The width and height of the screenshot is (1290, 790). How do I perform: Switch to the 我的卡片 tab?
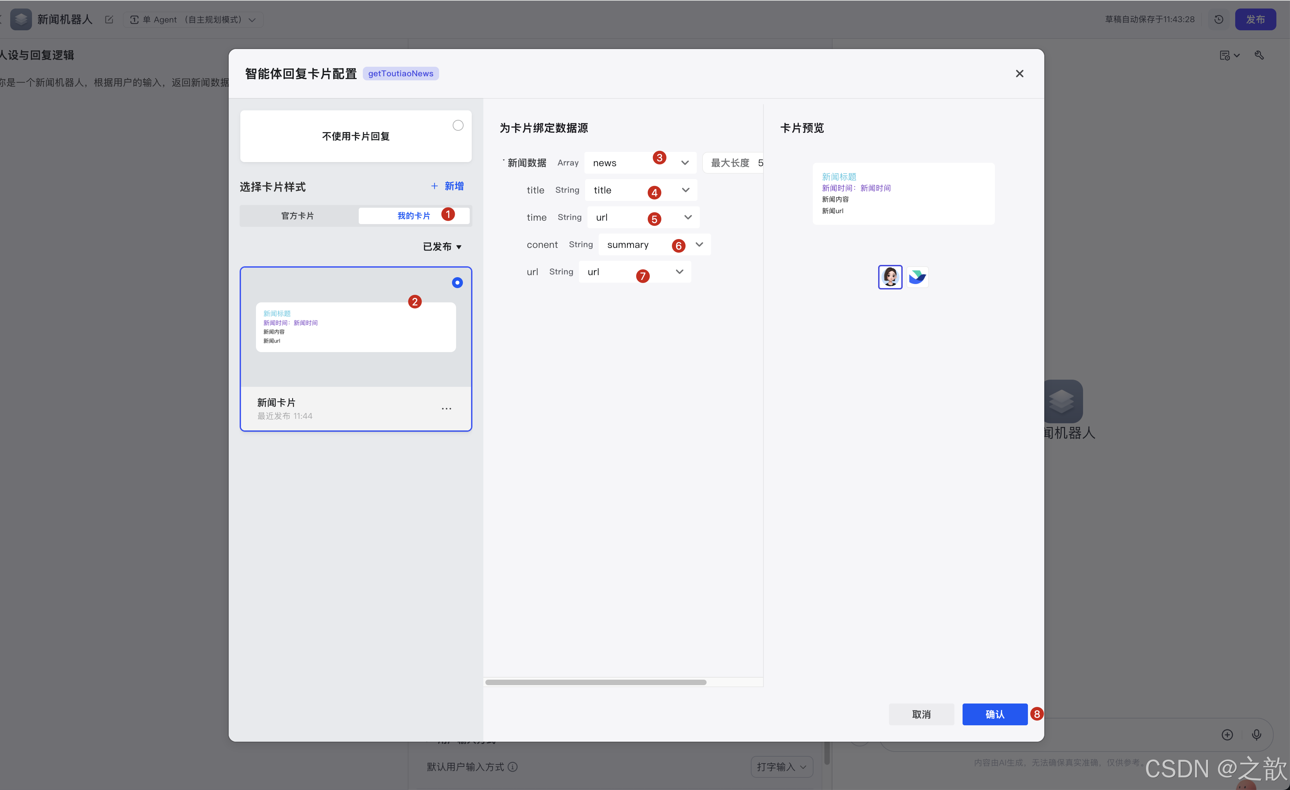point(414,215)
